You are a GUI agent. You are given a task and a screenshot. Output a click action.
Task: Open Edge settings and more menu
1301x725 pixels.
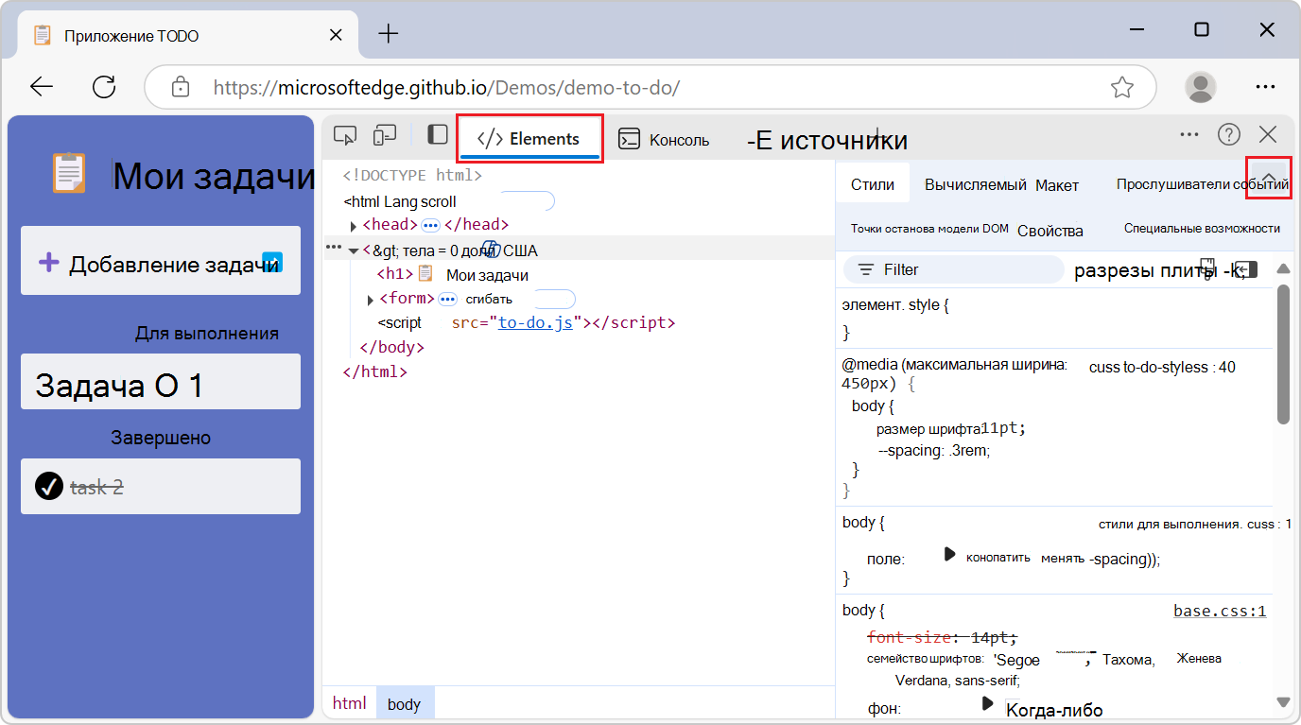pos(1266,87)
